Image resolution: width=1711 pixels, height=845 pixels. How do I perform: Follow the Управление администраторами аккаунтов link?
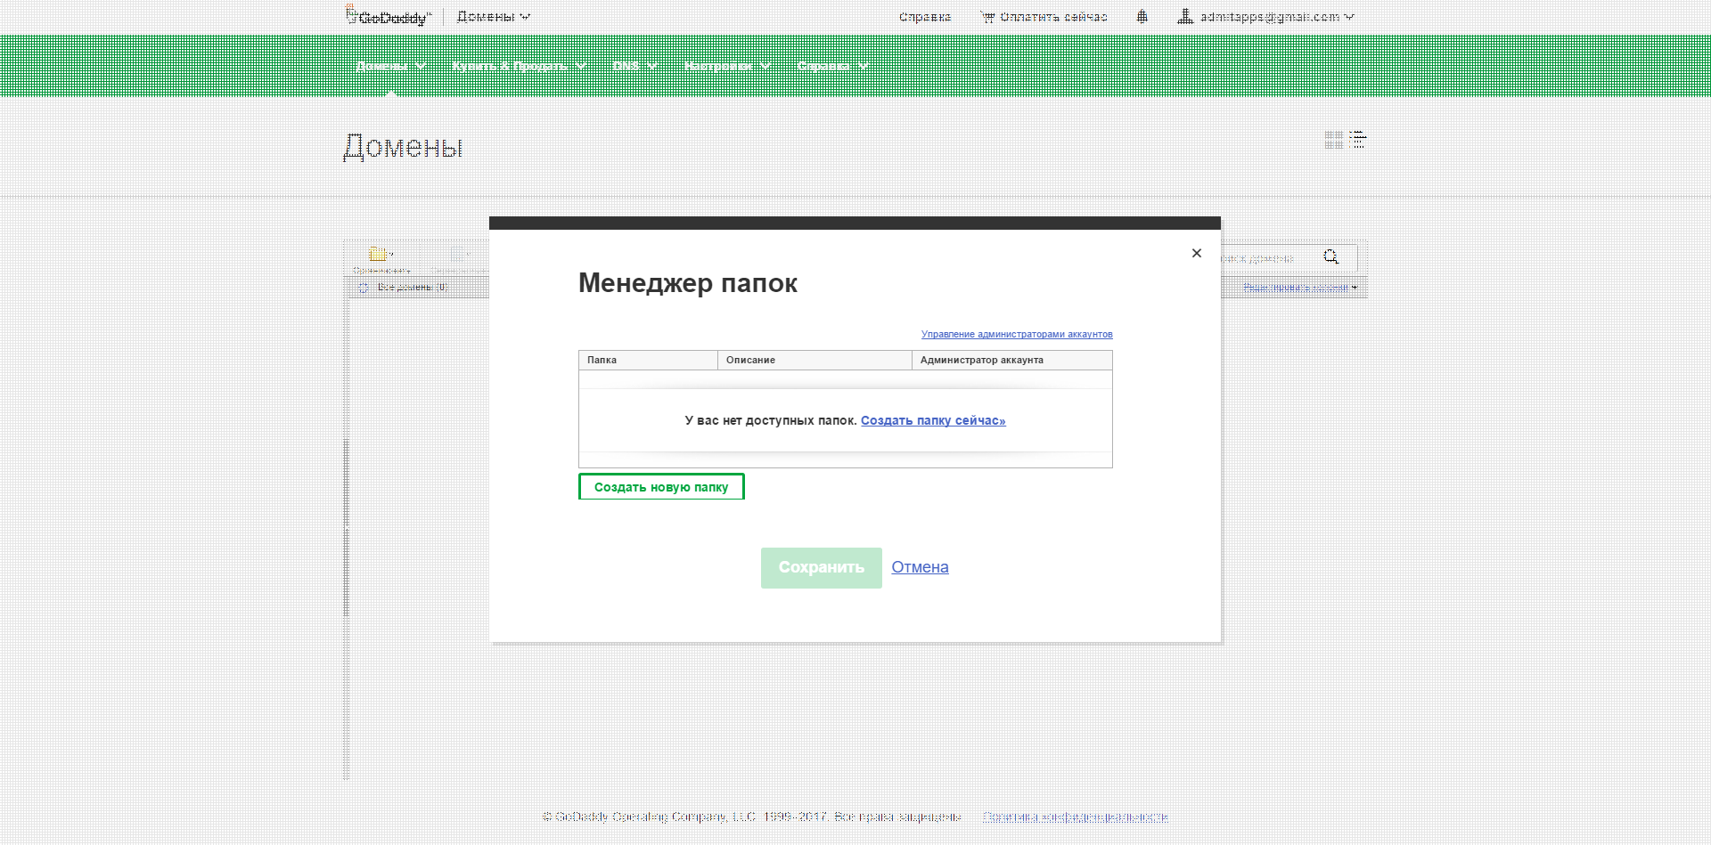coord(1016,334)
